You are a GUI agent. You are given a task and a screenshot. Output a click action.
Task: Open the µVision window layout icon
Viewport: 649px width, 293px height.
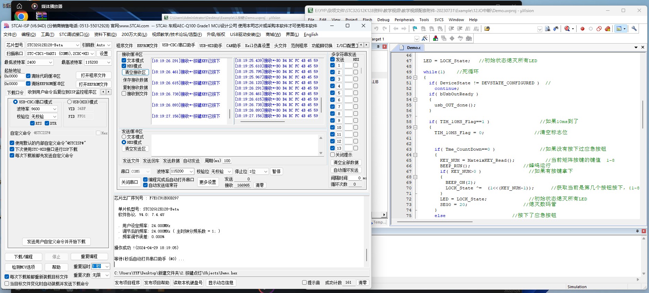tap(619, 29)
